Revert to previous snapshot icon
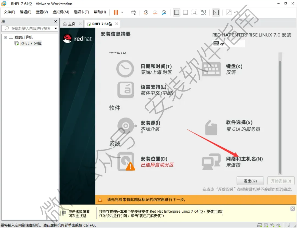The image size is (297, 228). click(x=155, y=12)
